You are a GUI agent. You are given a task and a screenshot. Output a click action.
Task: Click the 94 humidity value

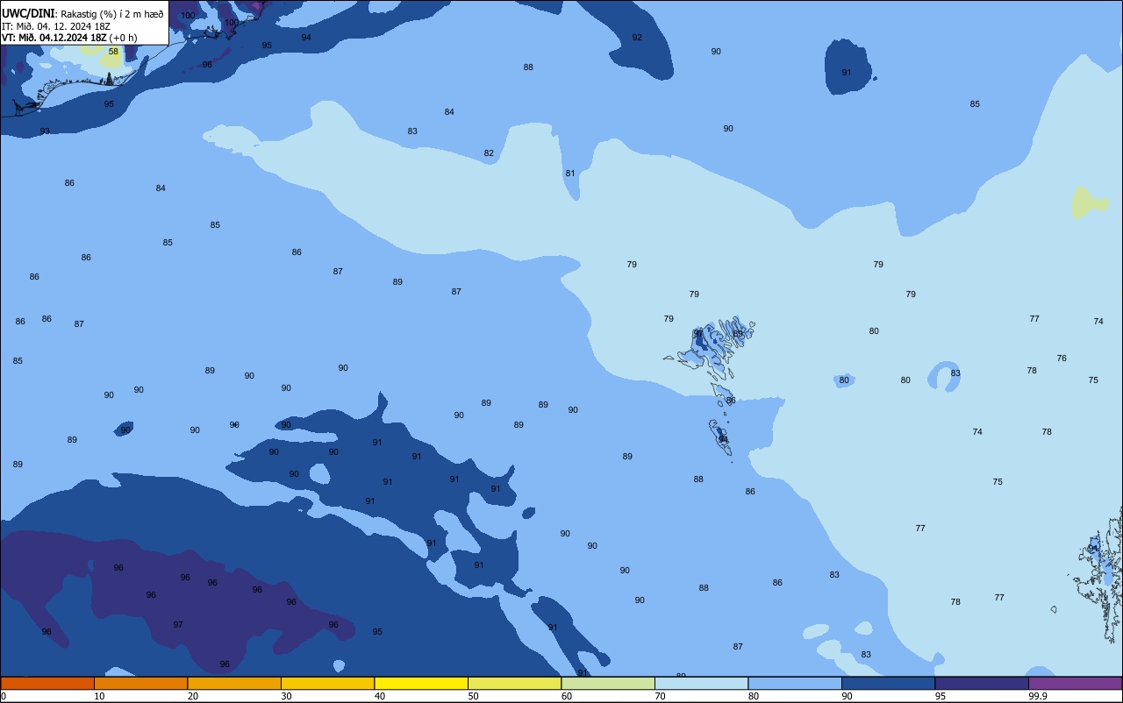click(x=306, y=37)
